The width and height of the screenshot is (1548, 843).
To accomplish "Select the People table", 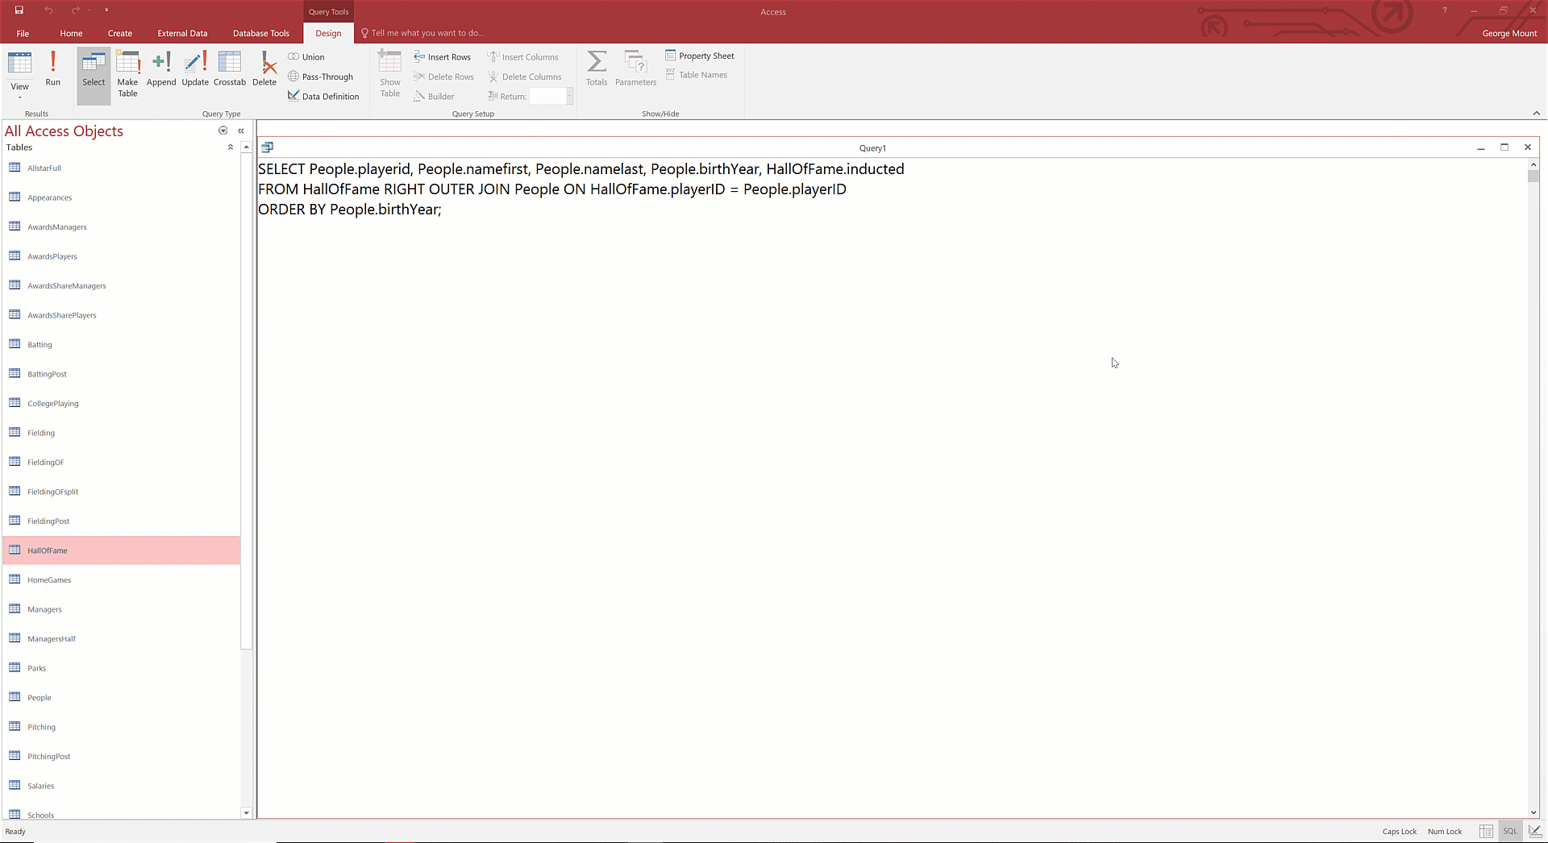I will point(123,698).
